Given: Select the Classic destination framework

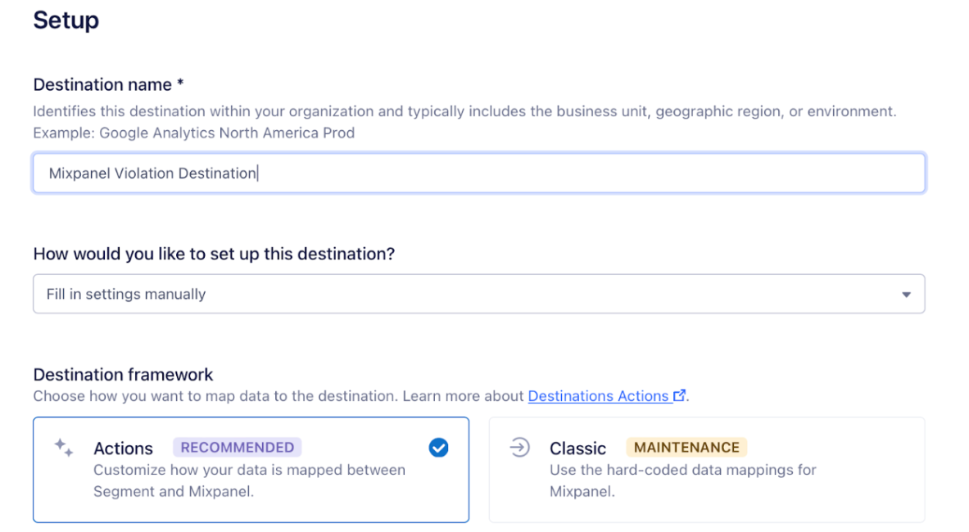Looking at the screenshot, I should pos(706,470).
